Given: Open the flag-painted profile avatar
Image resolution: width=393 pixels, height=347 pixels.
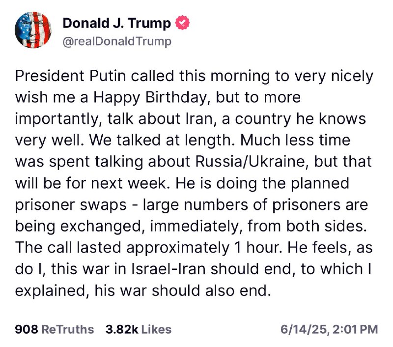Looking at the screenshot, I should pyautogui.click(x=33, y=30).
